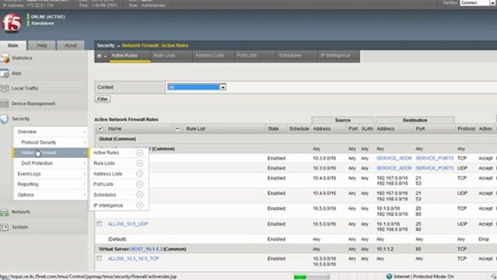Click plus icon beside Schedules flyout
The height and width of the screenshot is (280, 497).
coord(139,194)
